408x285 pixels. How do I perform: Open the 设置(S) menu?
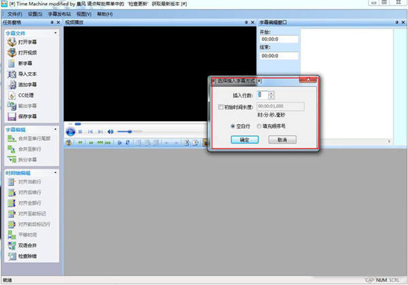click(36, 14)
